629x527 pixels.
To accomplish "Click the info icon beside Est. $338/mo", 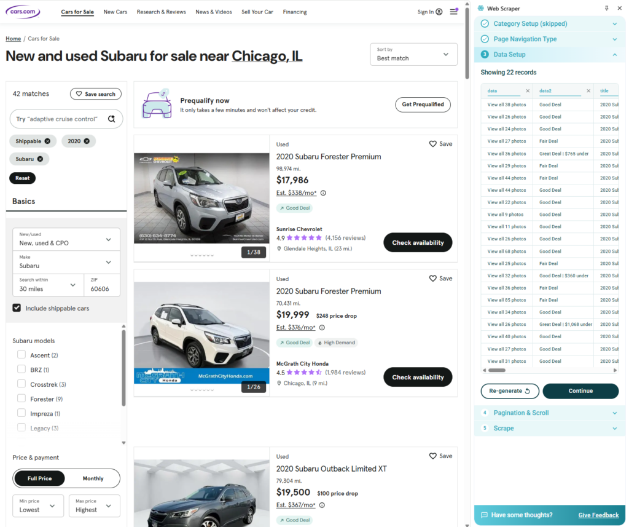I will [x=323, y=193].
